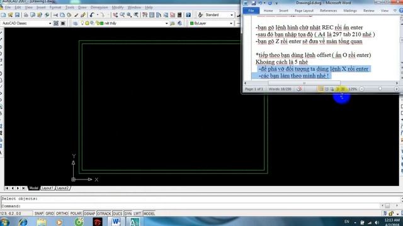Image resolution: width=403 pixels, height=226 pixels.
Task: Toggle LWT lineweight display in the status bar
Action: 137,213
